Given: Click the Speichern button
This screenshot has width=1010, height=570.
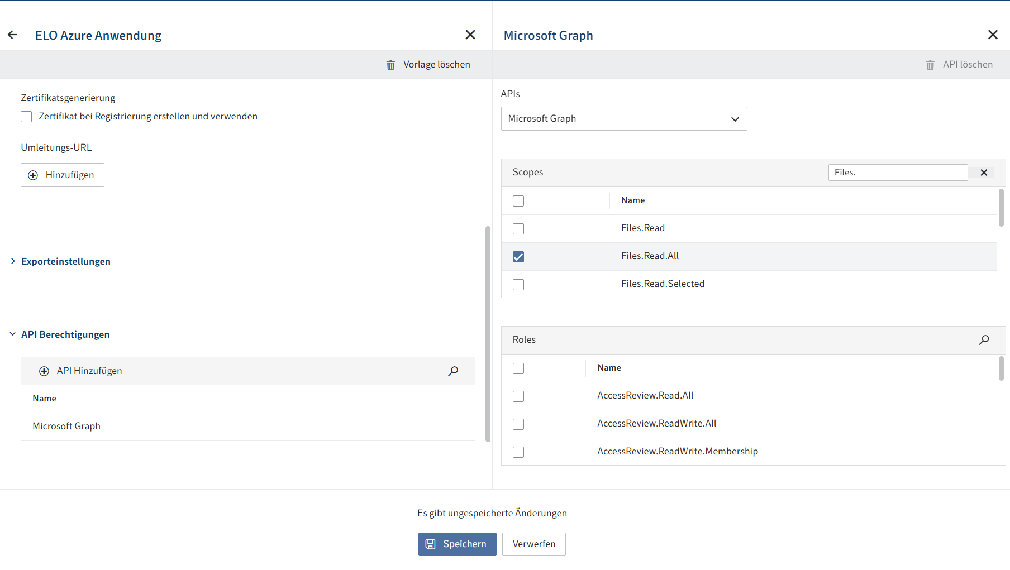Looking at the screenshot, I should pyautogui.click(x=457, y=544).
